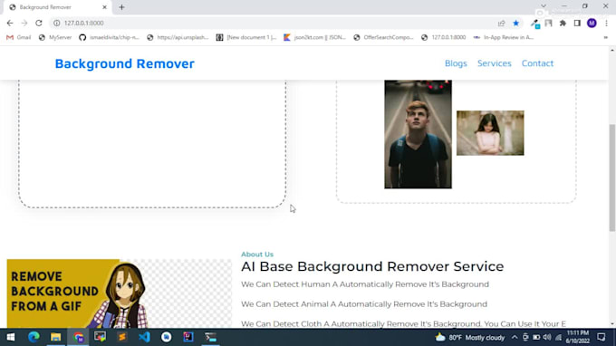
Task: Click the dashed upload drop area
Action: pos(152,144)
